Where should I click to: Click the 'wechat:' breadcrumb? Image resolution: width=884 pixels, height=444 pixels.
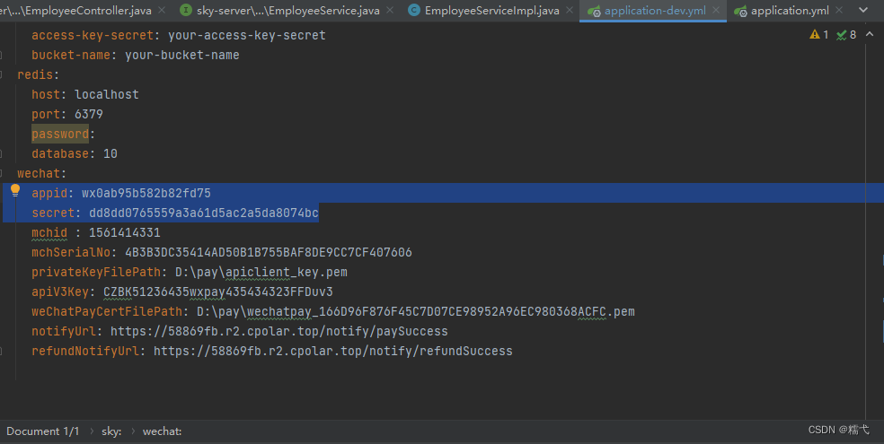tap(162, 431)
